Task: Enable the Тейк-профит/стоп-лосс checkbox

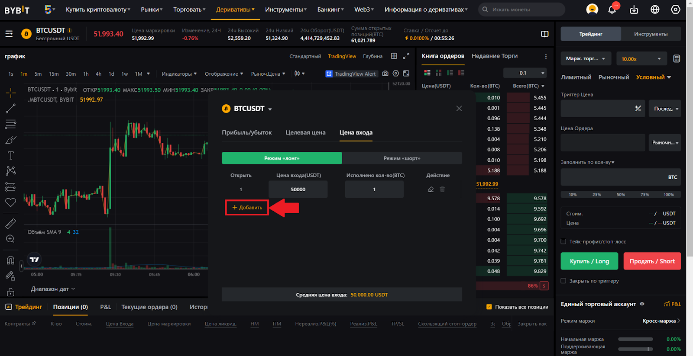Action: pyautogui.click(x=563, y=242)
